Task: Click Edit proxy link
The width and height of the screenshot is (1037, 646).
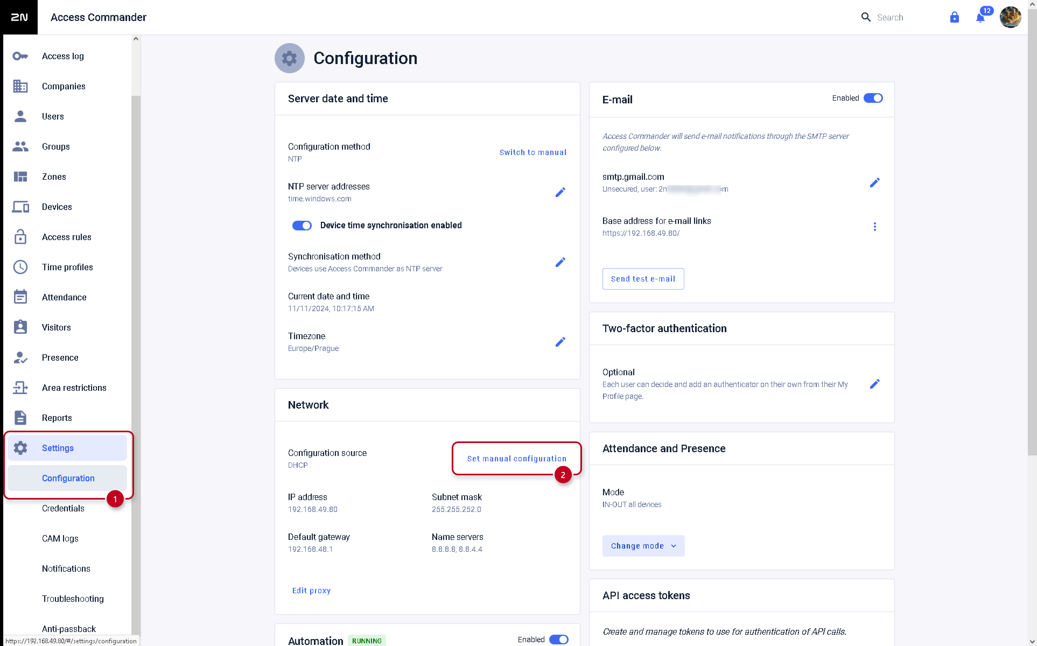Action: 311,591
